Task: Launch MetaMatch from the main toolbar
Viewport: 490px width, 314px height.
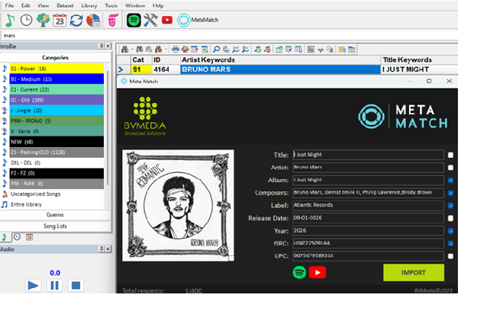Action: pyautogui.click(x=198, y=21)
